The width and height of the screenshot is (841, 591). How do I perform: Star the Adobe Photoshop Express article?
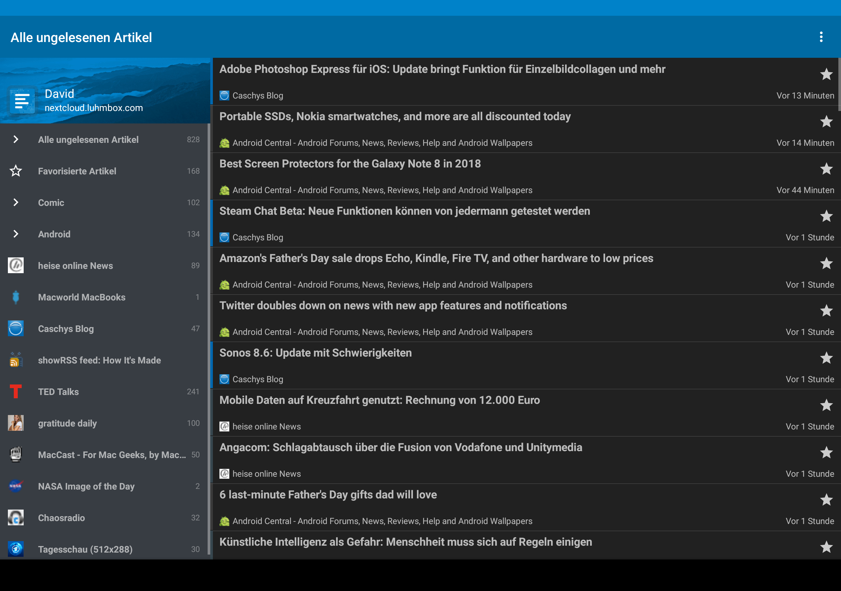(826, 74)
